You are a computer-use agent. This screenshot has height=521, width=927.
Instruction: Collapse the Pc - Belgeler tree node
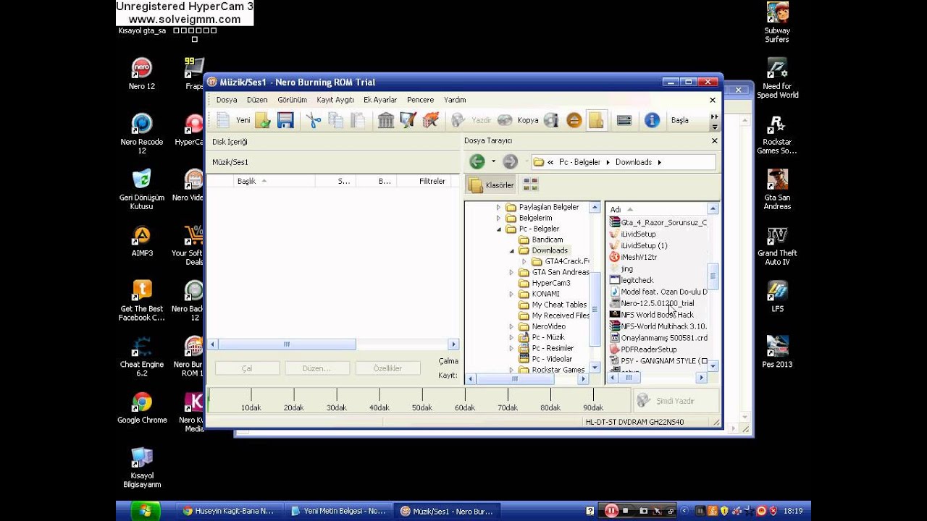[x=498, y=229]
